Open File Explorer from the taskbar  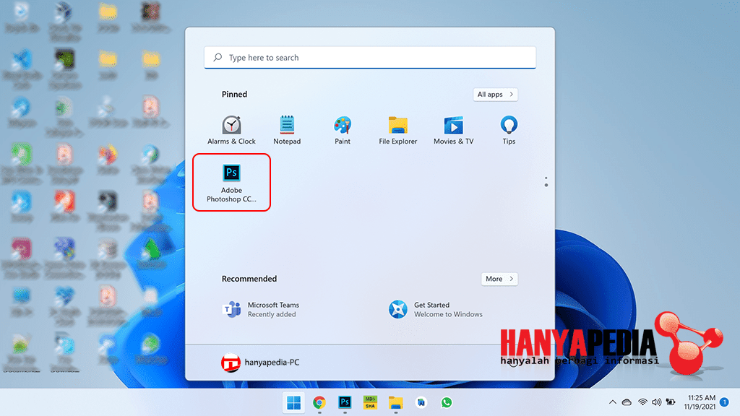395,403
